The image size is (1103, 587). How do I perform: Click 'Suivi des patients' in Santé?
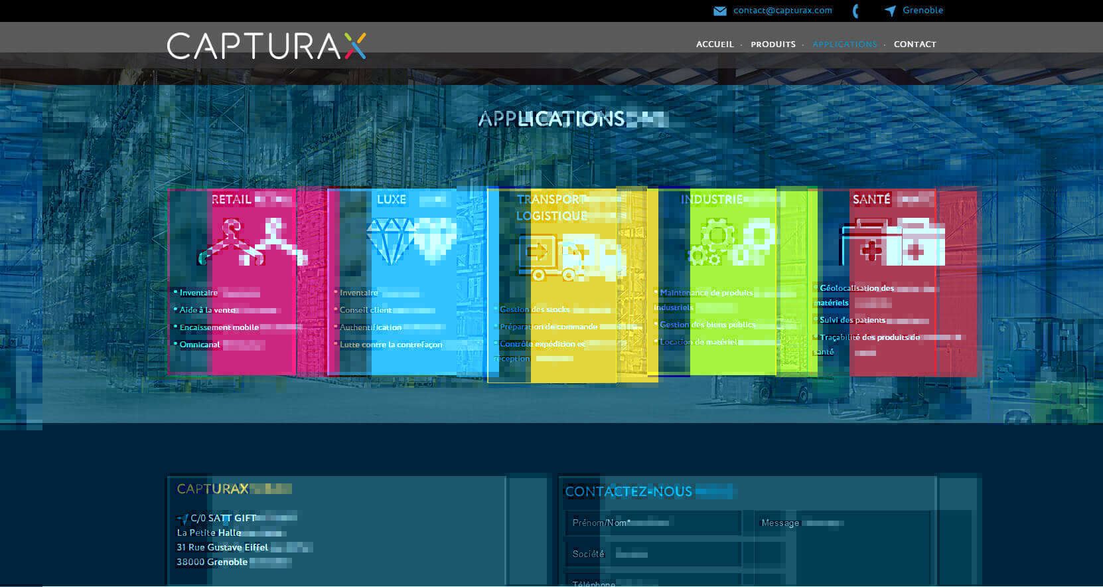[x=853, y=320]
